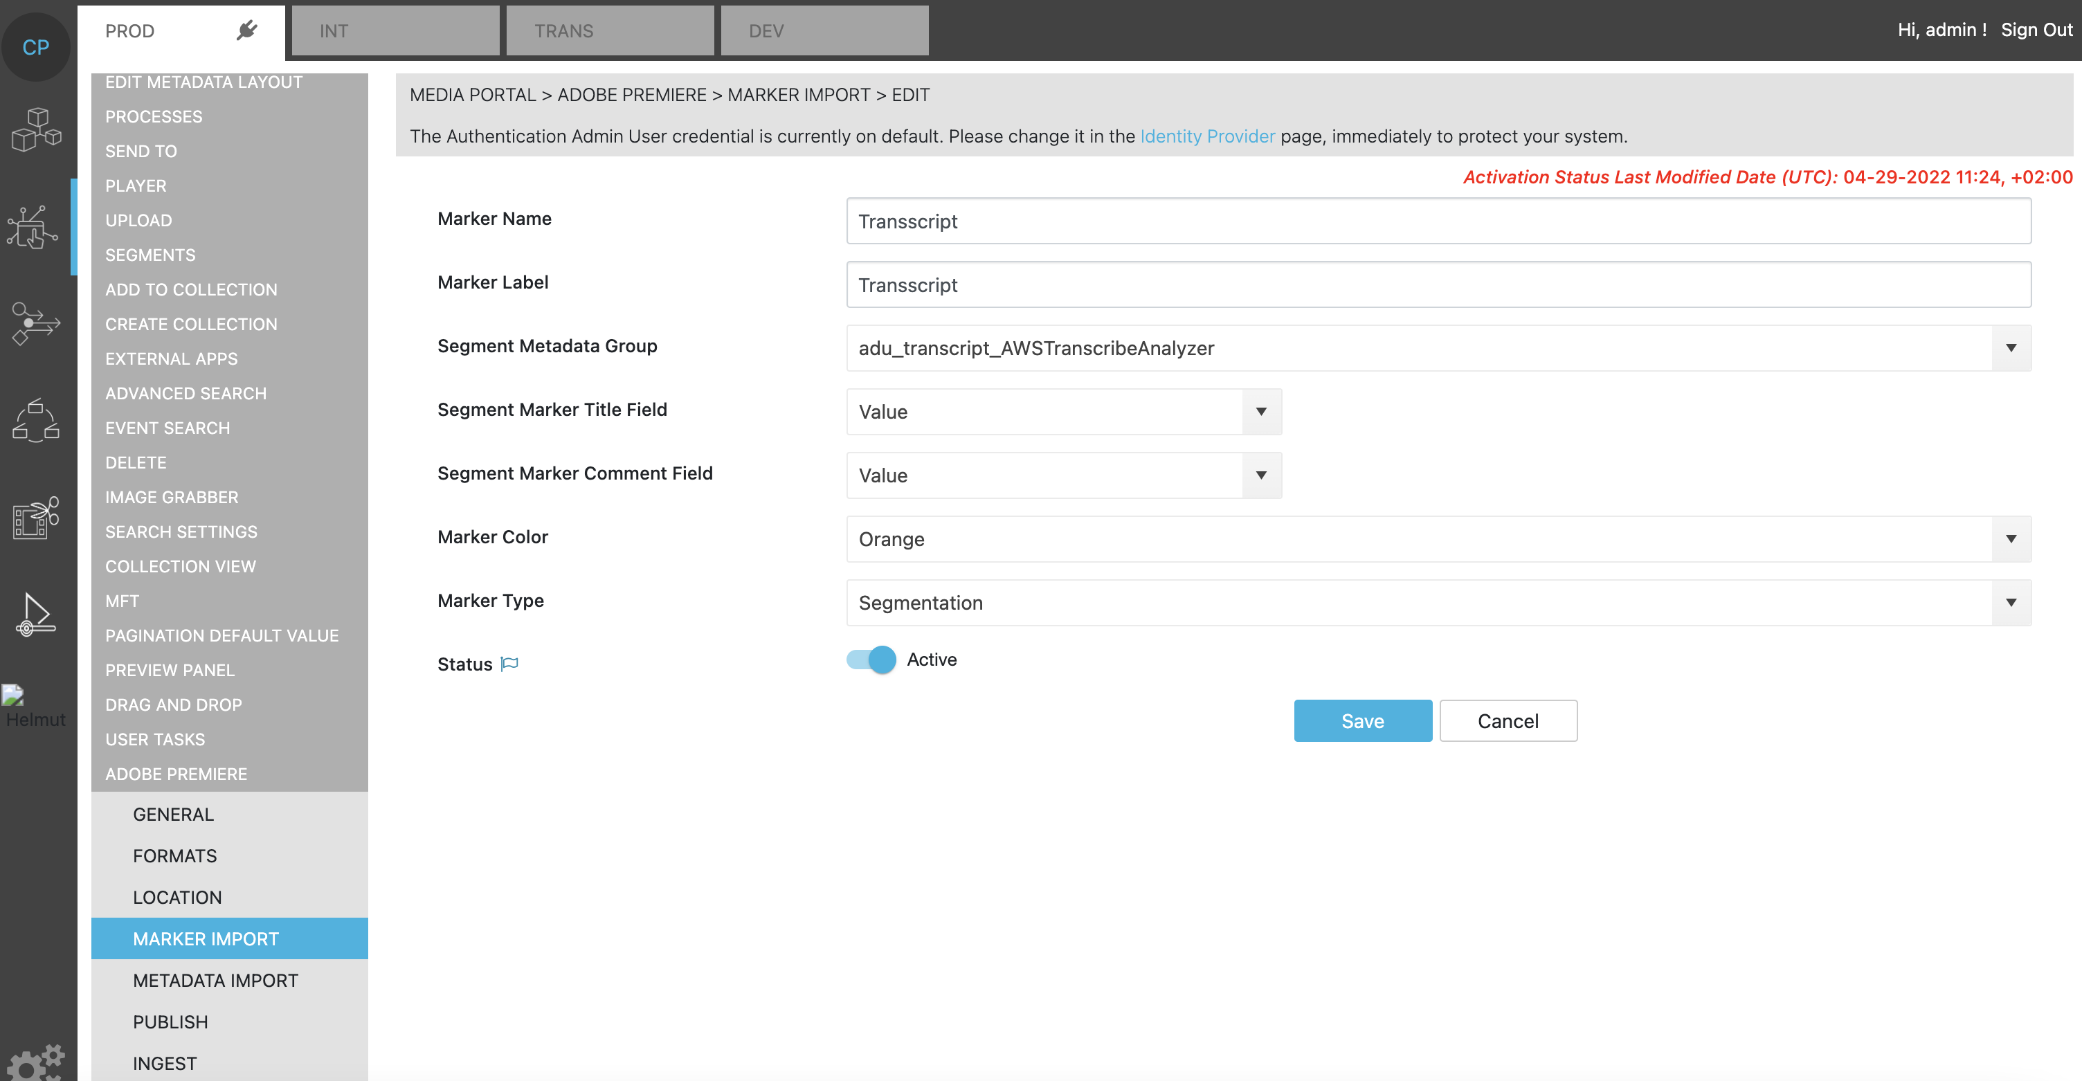Open the assets/products panel icon in sidebar
Image resolution: width=2082 pixels, height=1081 pixels.
37,130
